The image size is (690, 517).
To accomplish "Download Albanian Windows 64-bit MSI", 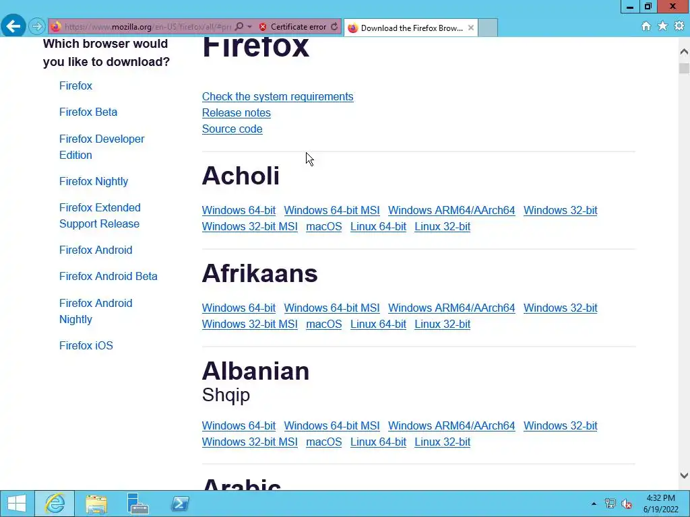I will point(332,426).
